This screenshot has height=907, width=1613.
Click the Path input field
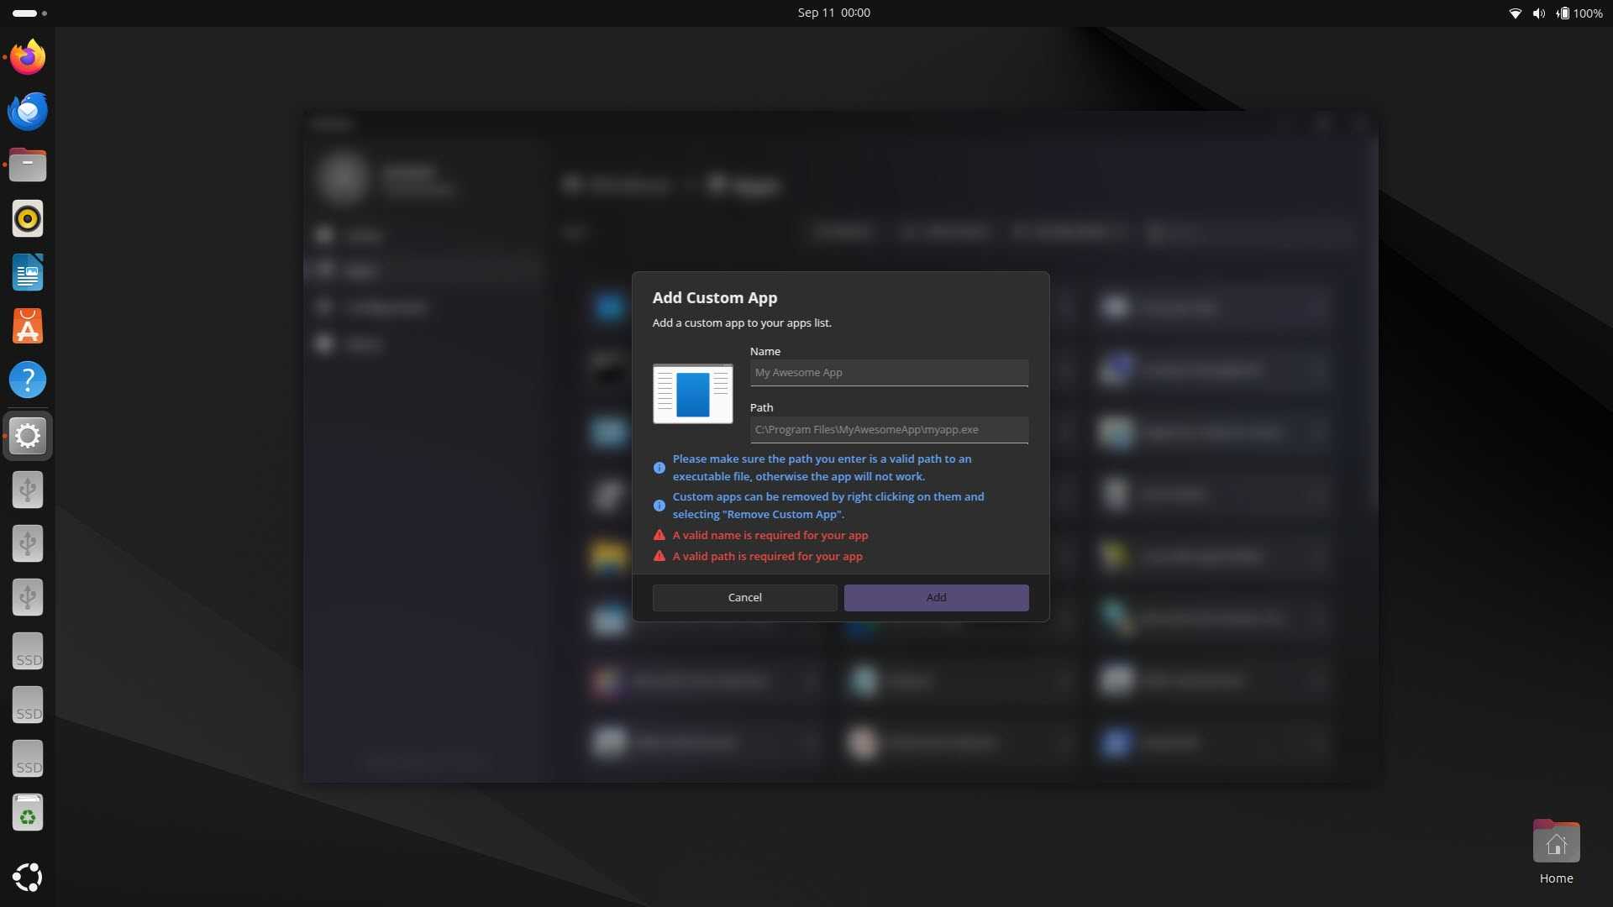pyautogui.click(x=889, y=430)
